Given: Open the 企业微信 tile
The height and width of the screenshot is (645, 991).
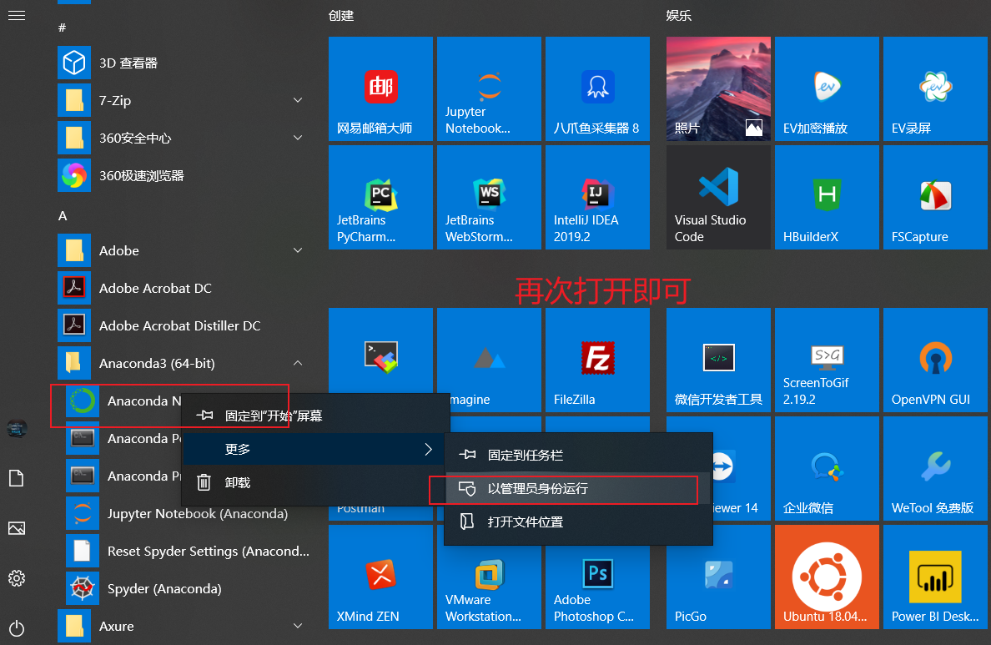Looking at the screenshot, I should tap(827, 469).
